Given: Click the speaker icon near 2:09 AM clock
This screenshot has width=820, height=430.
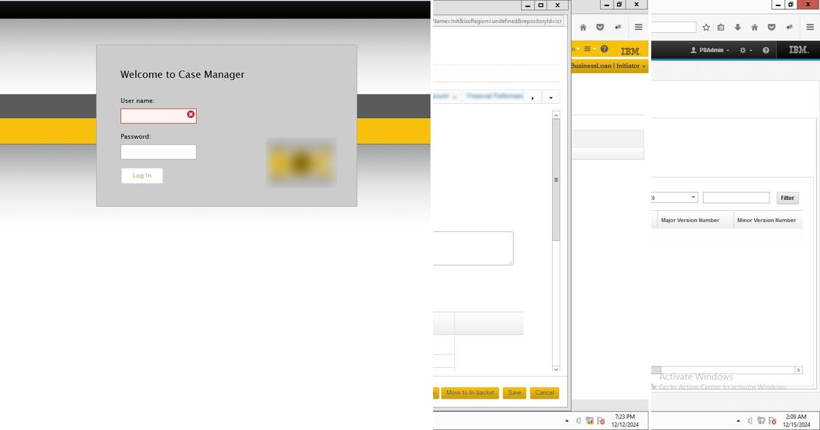Looking at the screenshot, I should point(751,421).
